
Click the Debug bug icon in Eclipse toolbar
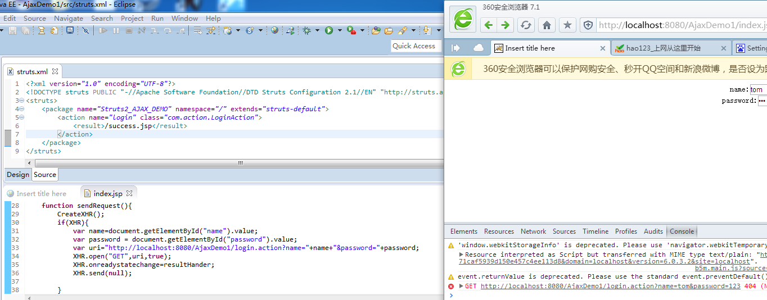click(306, 30)
